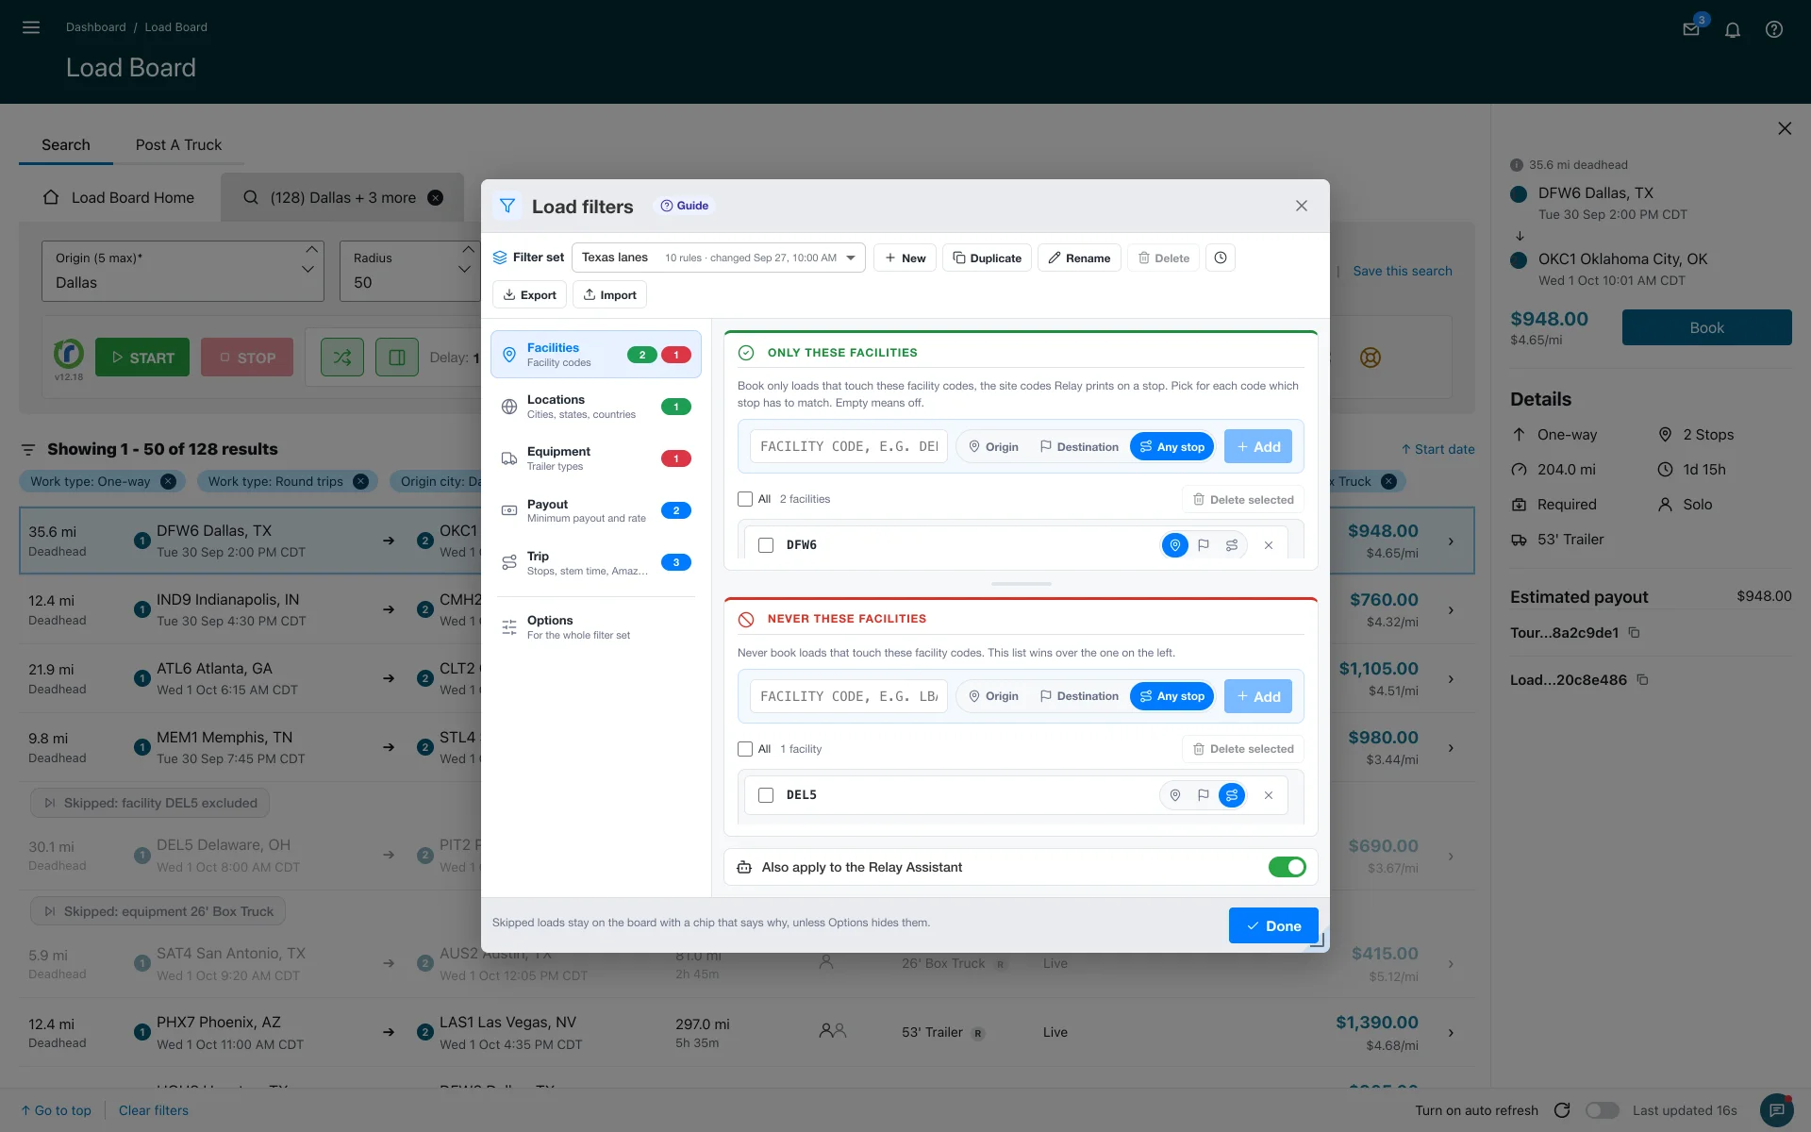This screenshot has height=1132, width=1811.
Task: Set DFW6 to match destination flag
Action: click(x=1204, y=545)
